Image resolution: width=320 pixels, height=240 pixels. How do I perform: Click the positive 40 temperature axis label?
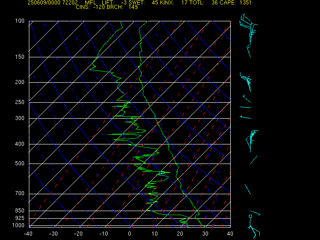click(230, 234)
